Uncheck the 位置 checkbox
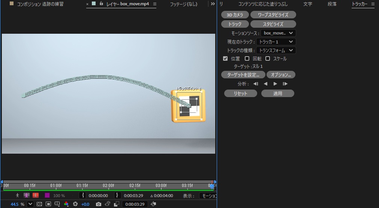 225,58
